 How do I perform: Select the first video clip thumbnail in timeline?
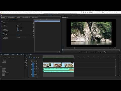click(x=47, y=65)
